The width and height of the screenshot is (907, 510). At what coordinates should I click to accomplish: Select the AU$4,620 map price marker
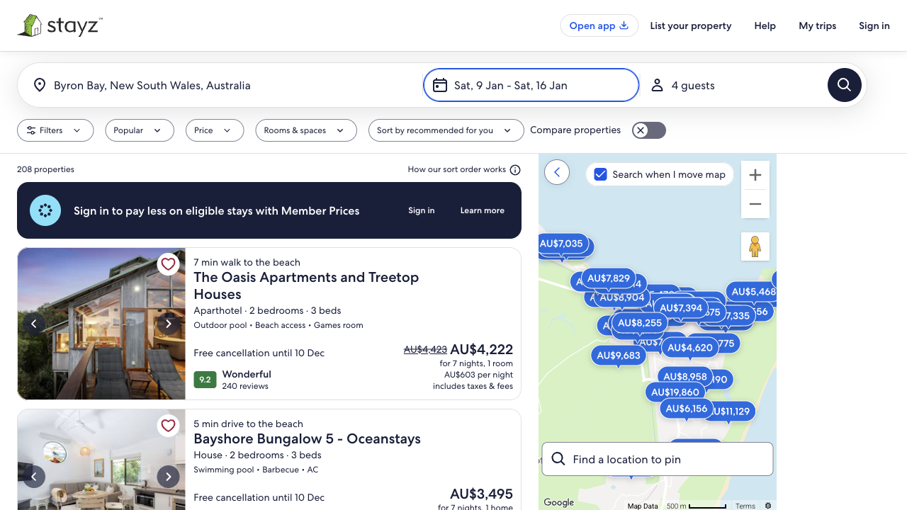690,348
